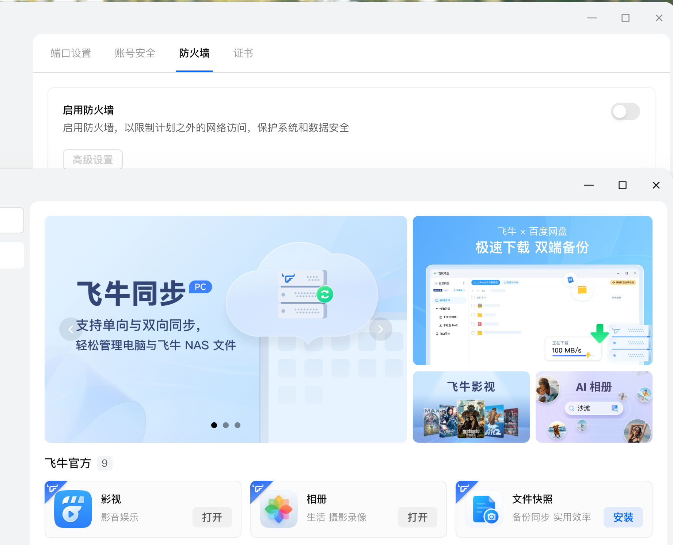Minimize the firewall settings window
Image resolution: width=673 pixels, height=545 pixels.
tap(592, 18)
